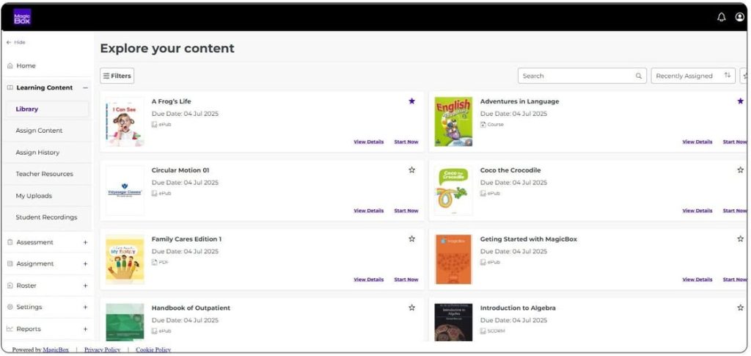Click the Reports chart icon
Image resolution: width=751 pixels, height=356 pixels.
point(10,329)
